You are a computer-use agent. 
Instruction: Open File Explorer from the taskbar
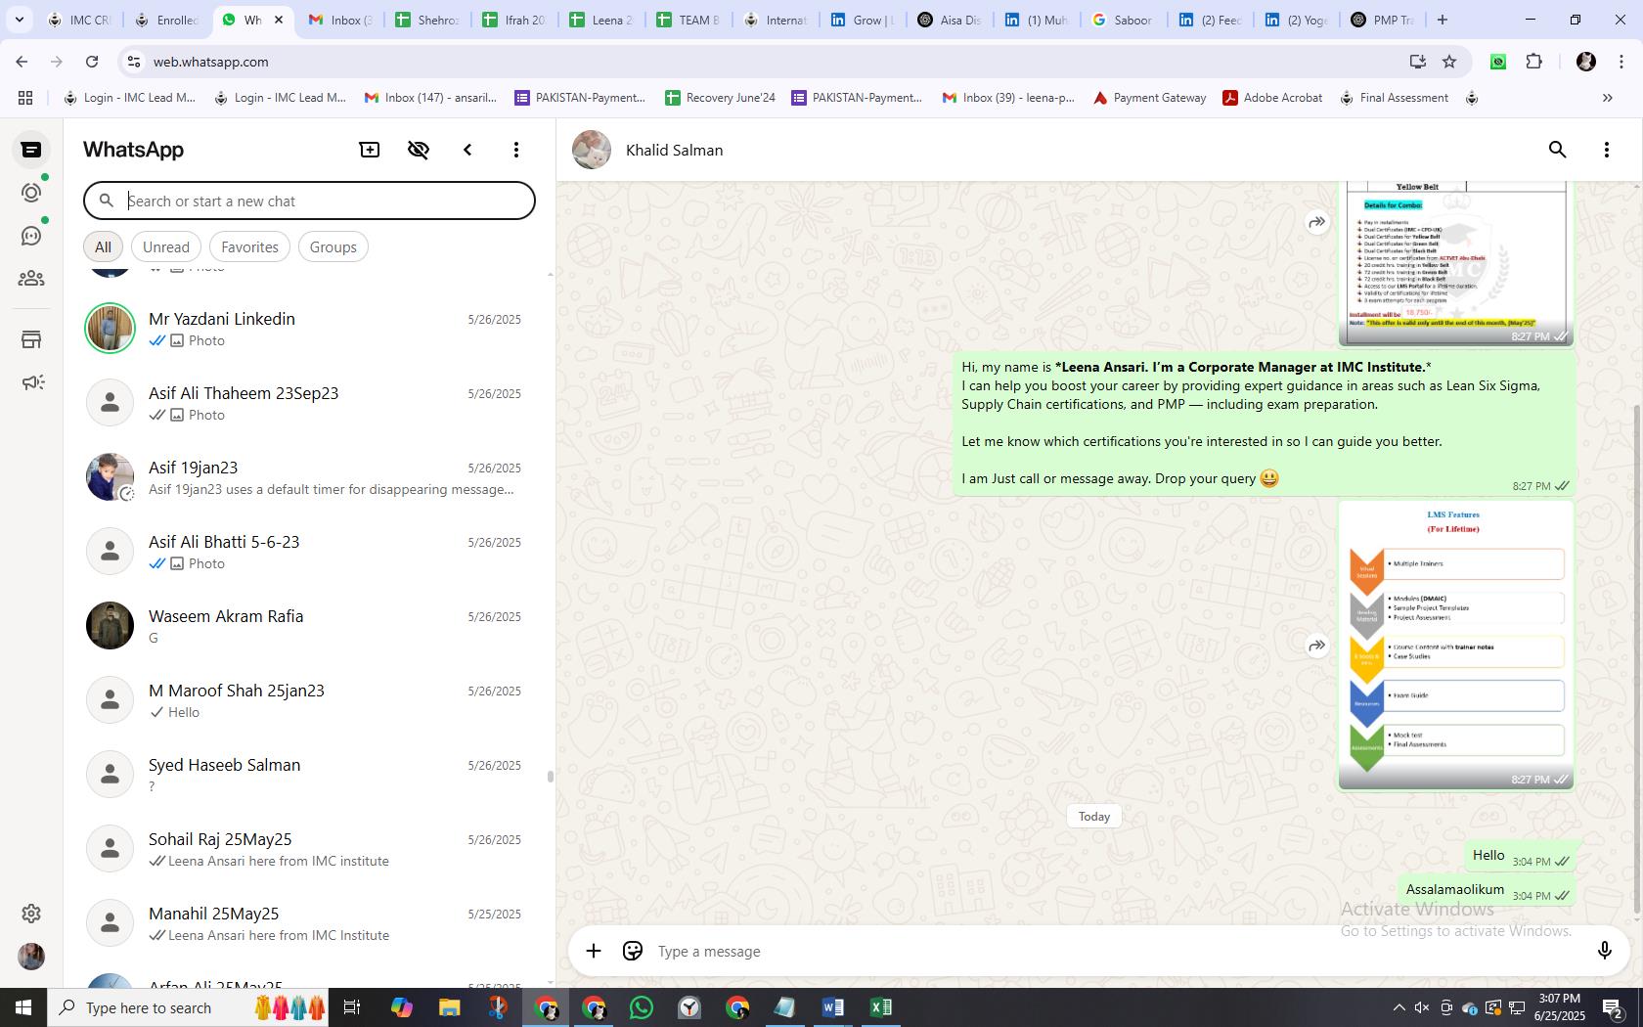[x=449, y=1007]
